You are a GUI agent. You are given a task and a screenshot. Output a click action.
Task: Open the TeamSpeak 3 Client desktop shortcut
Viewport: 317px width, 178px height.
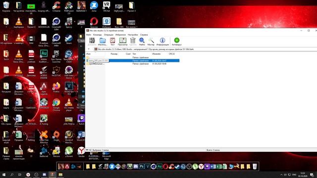[x=69, y=56]
